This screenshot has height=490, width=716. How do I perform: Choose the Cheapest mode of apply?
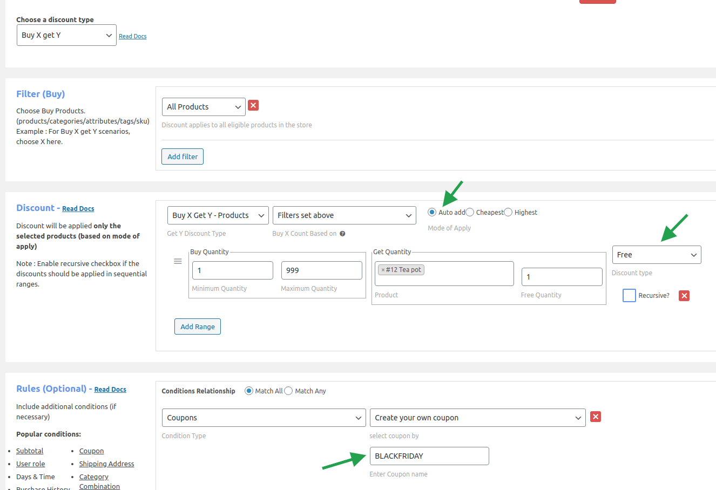tap(470, 212)
